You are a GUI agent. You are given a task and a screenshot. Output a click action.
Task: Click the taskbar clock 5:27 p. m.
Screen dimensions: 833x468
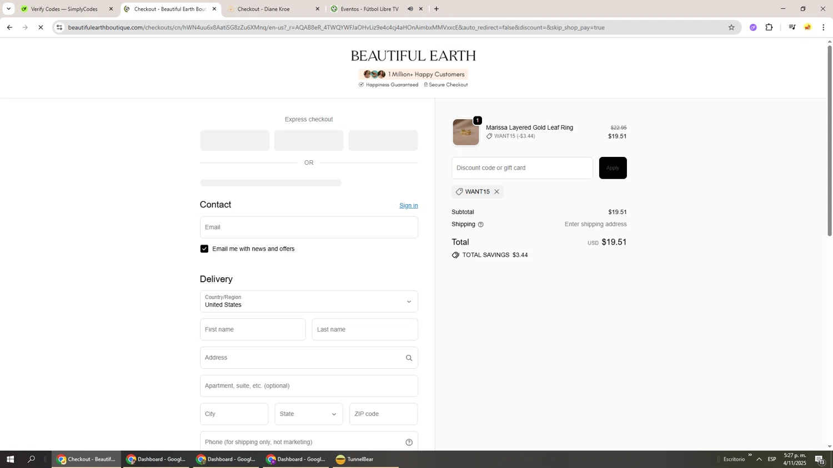point(795,459)
